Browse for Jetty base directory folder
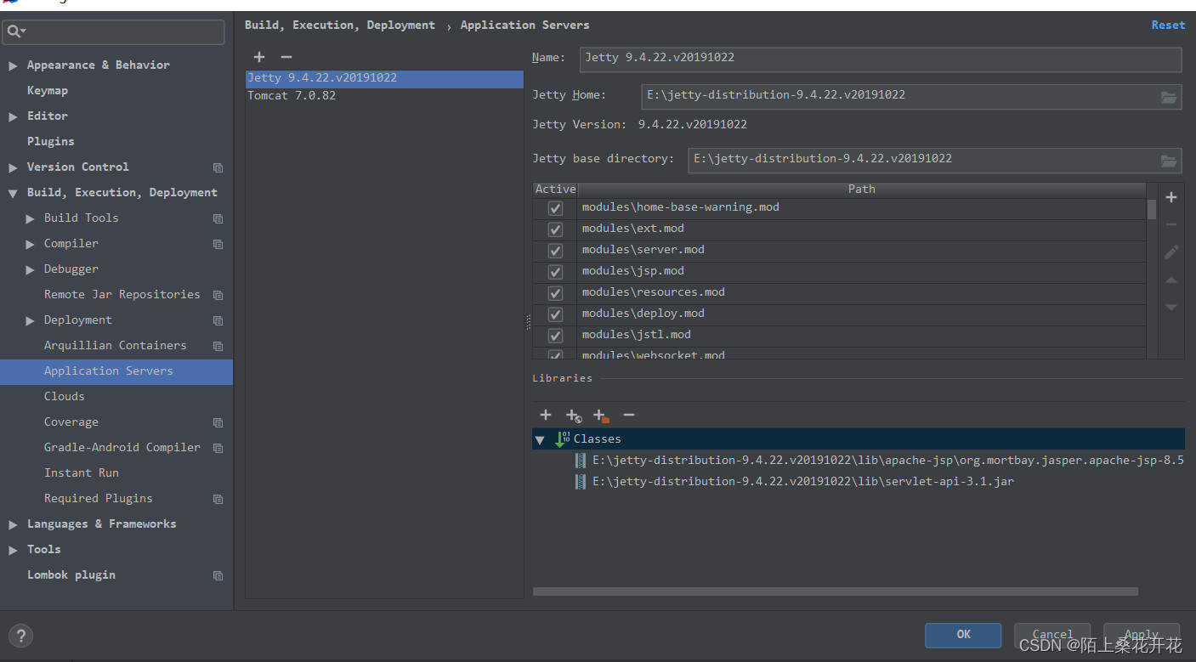The image size is (1196, 662). (x=1169, y=161)
